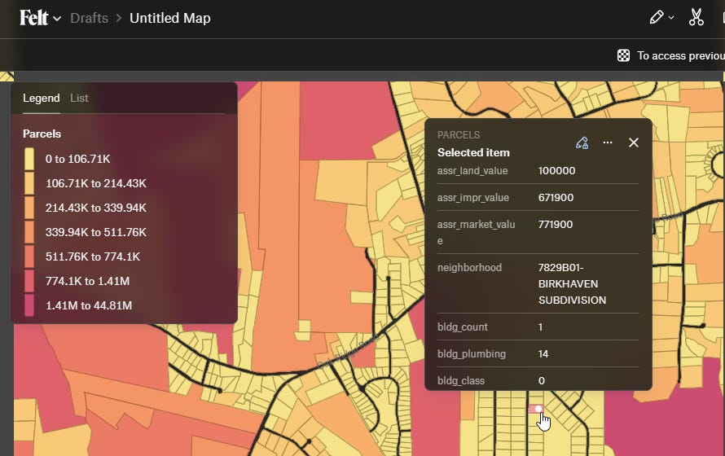Click the edit style lock icon

pyautogui.click(x=582, y=142)
